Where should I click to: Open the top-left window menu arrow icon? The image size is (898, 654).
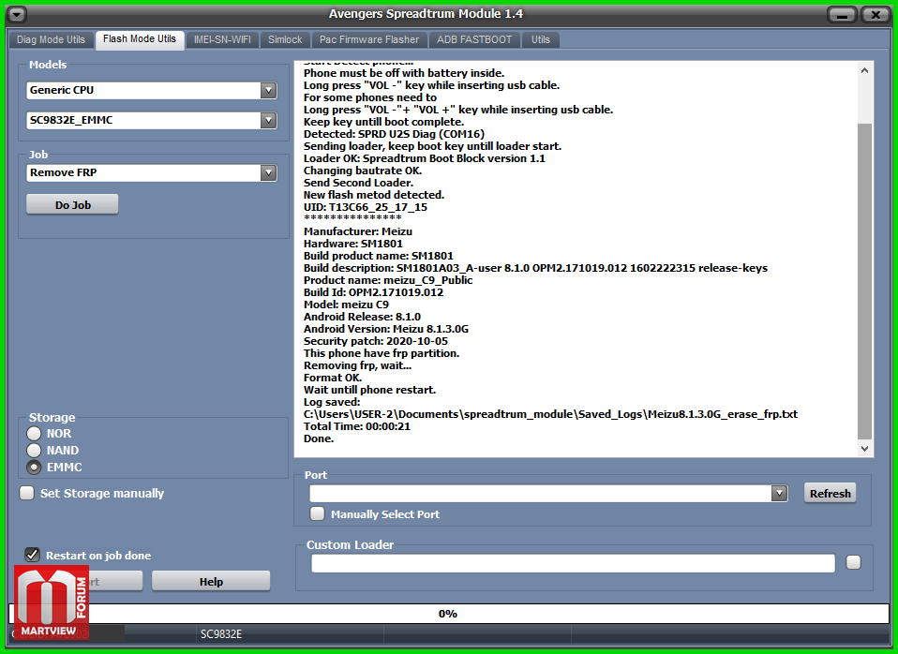17,15
